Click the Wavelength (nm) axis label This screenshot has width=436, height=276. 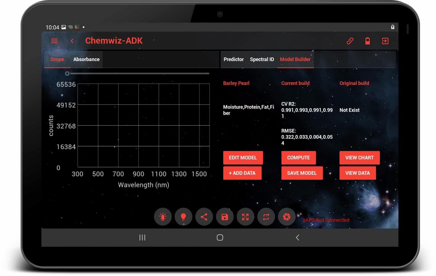144,185
